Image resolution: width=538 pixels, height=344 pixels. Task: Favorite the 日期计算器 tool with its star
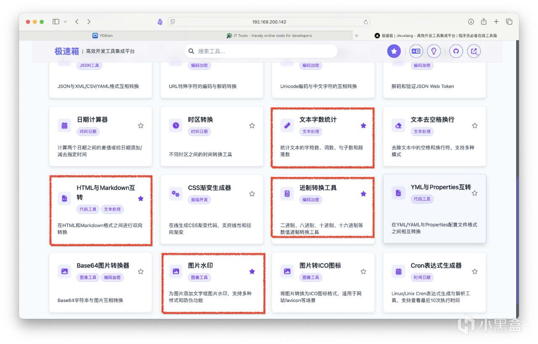click(141, 125)
